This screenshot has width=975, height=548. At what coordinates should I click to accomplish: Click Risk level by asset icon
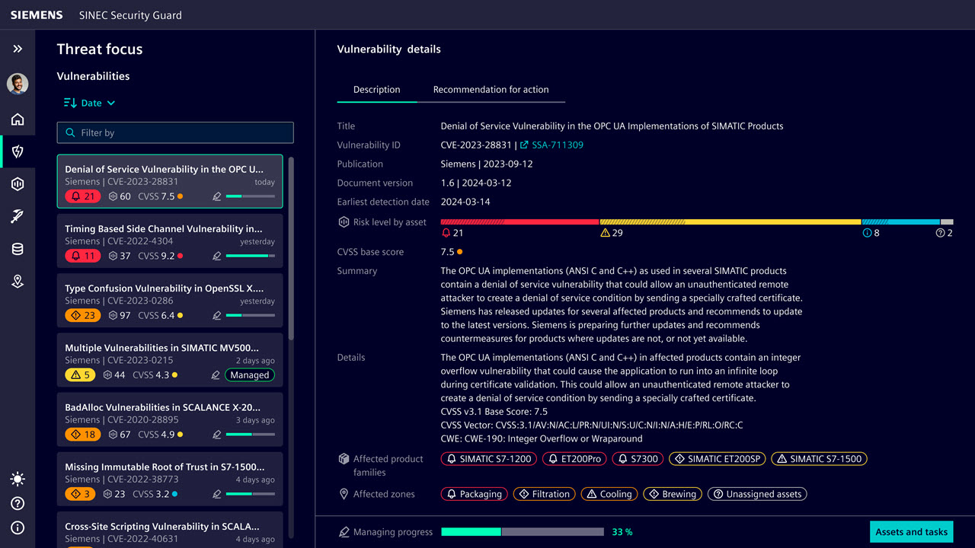click(344, 222)
